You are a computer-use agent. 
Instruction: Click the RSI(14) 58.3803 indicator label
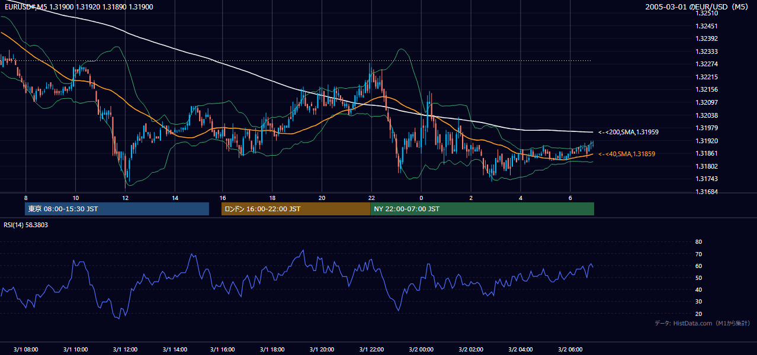pyautogui.click(x=26, y=225)
